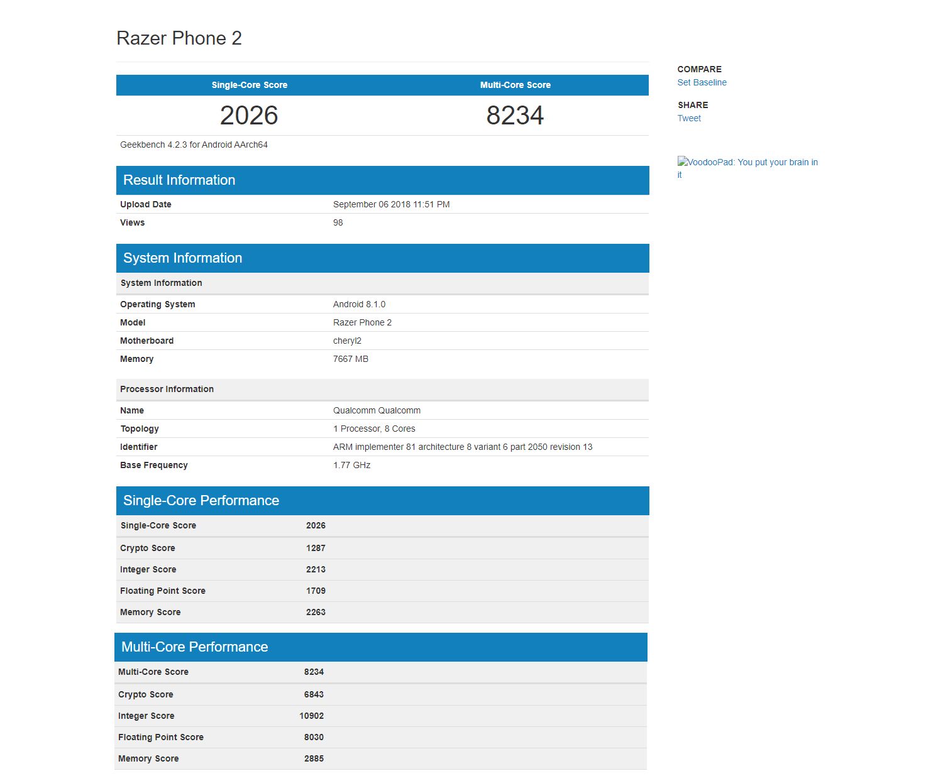This screenshot has width=948, height=776.
Task: Select the 1 Processor, 8 Cores value
Action: 374,429
